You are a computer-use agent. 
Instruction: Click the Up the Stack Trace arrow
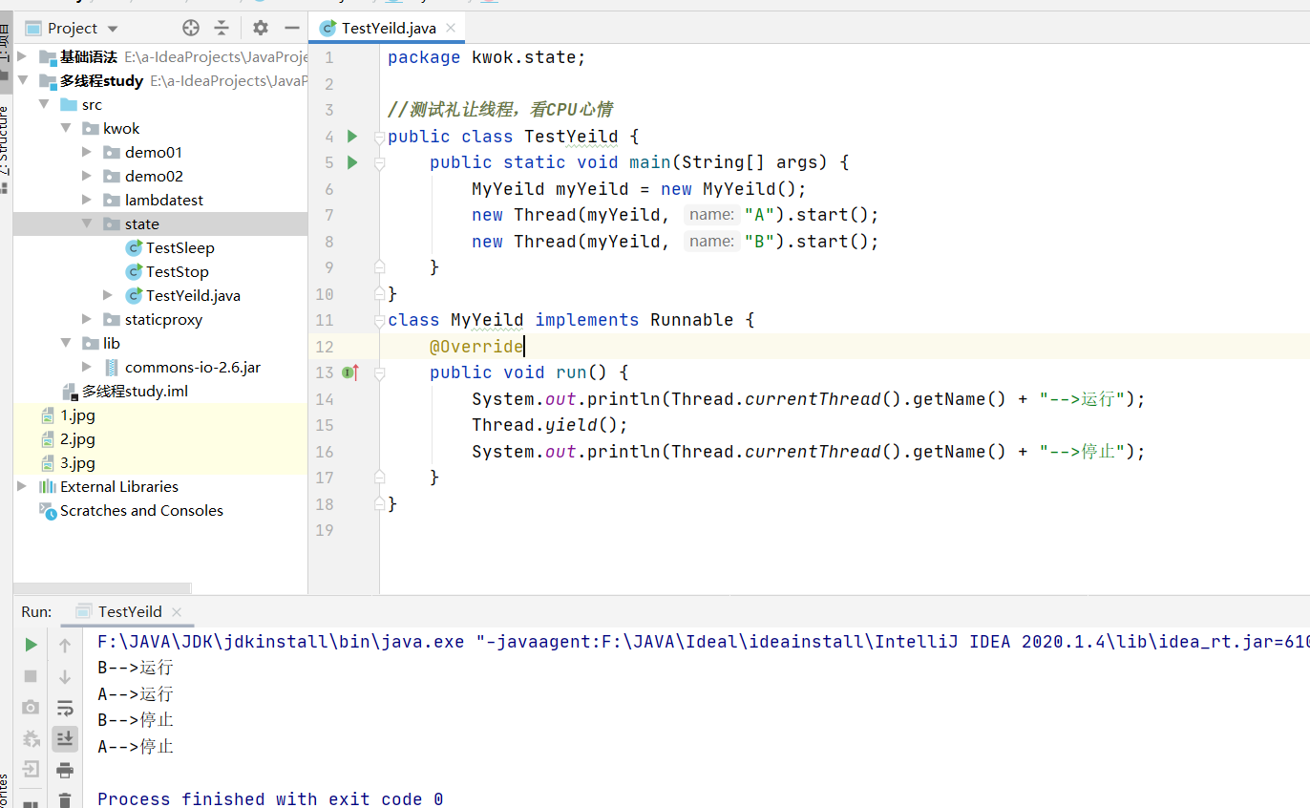(x=65, y=645)
